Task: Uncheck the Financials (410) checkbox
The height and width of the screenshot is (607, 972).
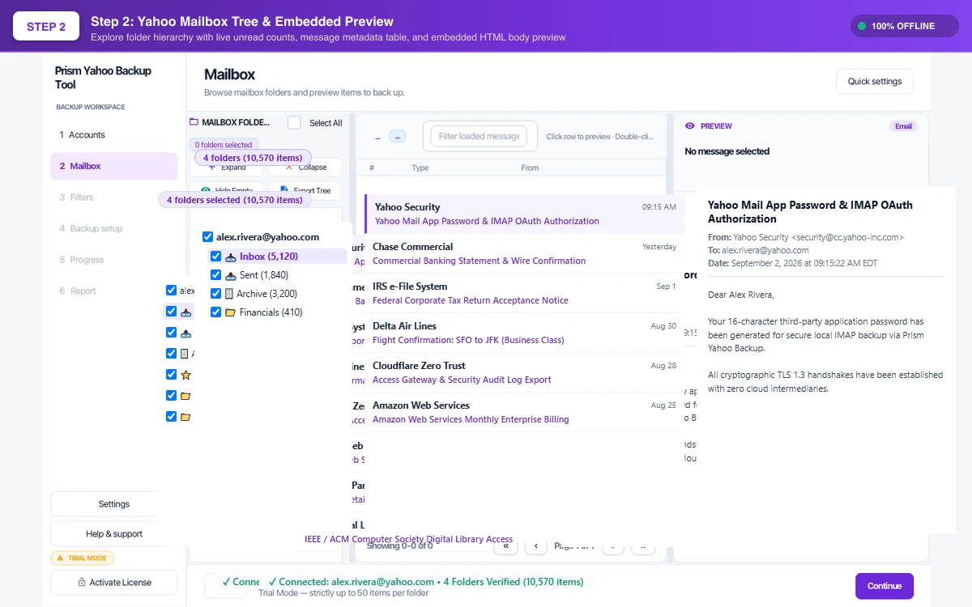Action: click(x=215, y=312)
